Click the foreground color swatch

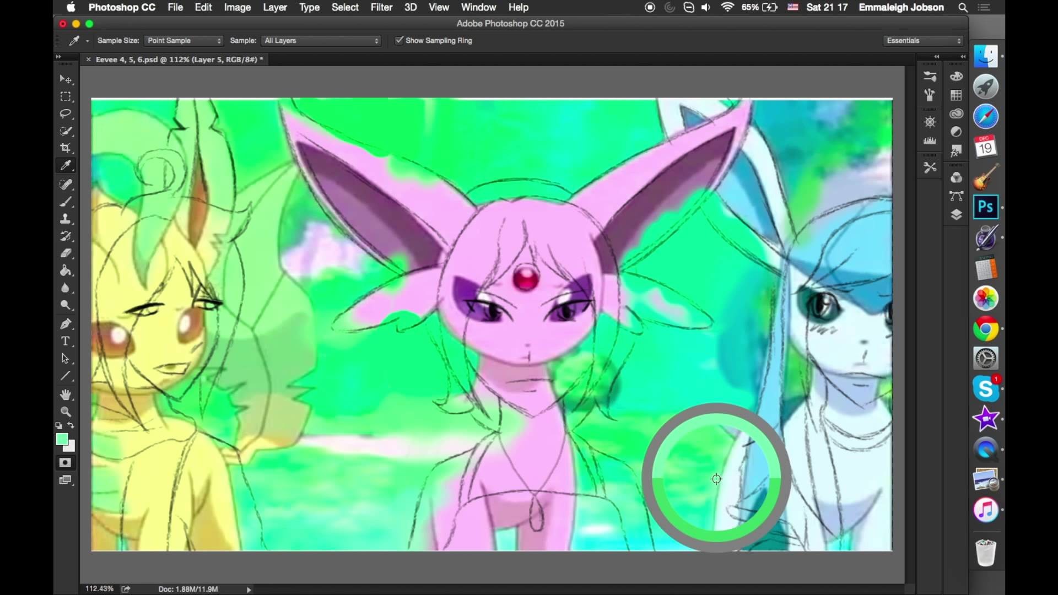click(x=62, y=439)
